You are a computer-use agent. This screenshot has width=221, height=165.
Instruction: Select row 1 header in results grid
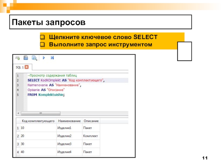click(x=18, y=128)
